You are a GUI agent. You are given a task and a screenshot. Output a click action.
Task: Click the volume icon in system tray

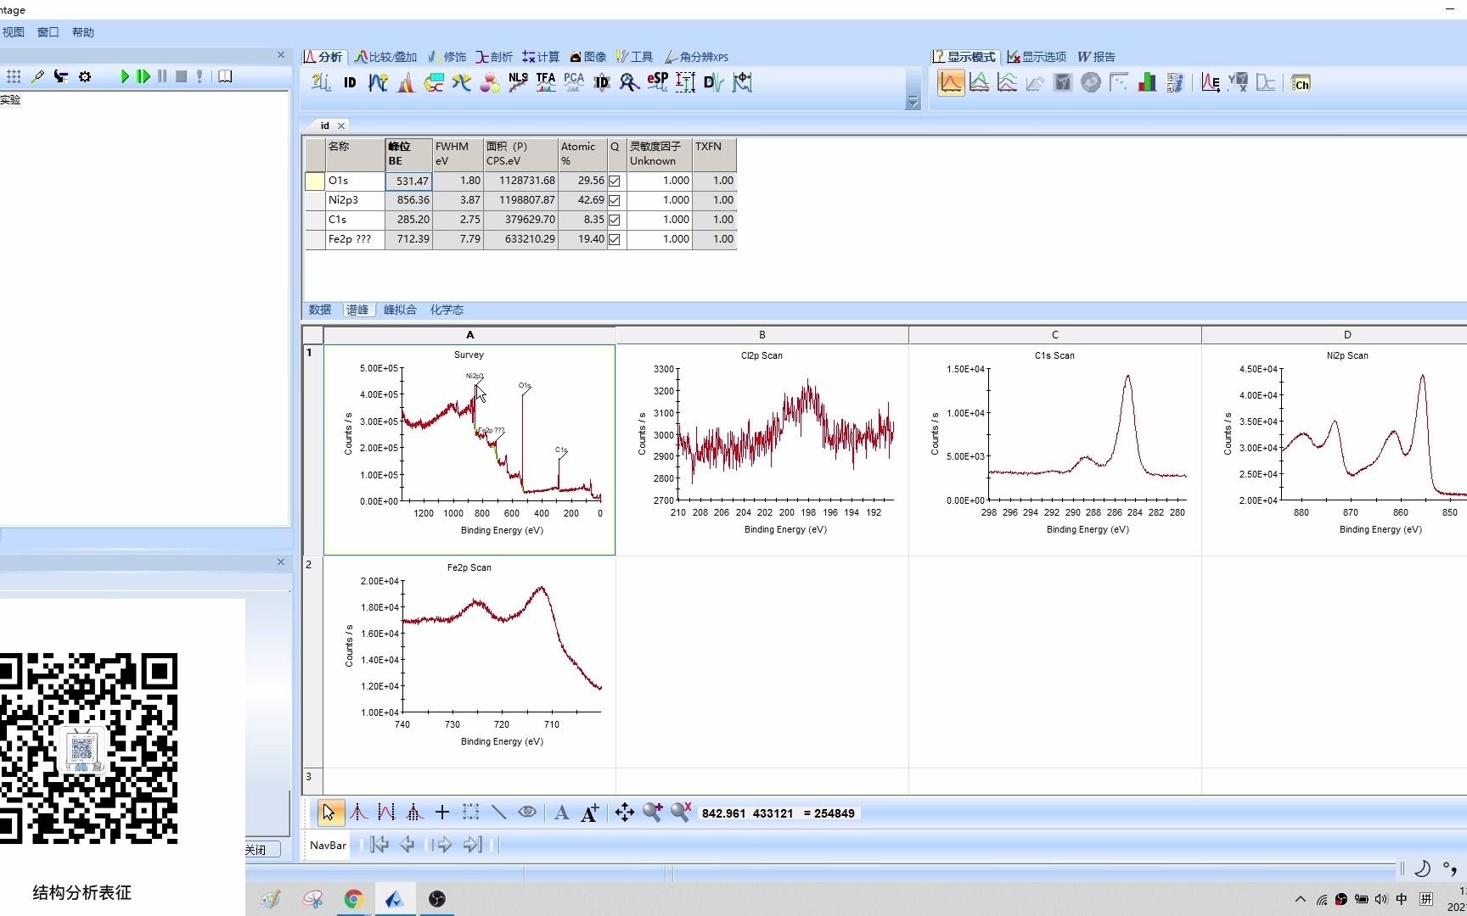[1380, 899]
